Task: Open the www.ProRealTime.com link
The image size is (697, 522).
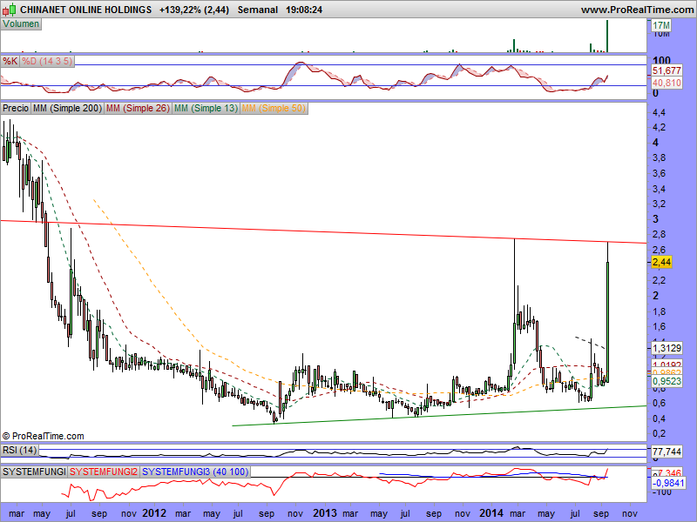Action: 637,10
